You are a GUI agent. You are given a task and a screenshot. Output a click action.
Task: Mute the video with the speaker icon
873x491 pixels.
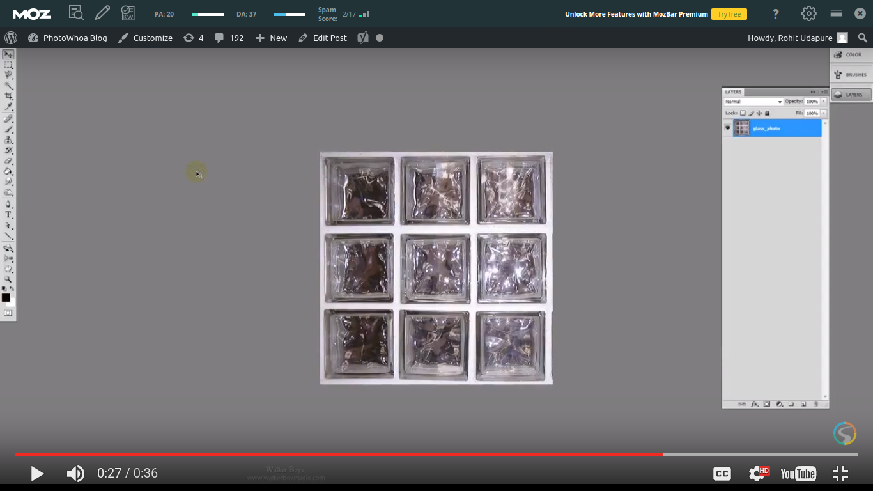pos(75,474)
